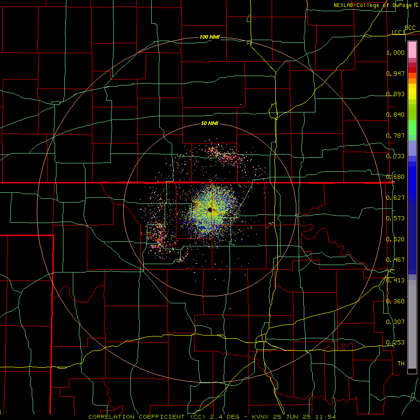420x420 pixels.
Task: Select the 0.893 scale value
Action: (395, 94)
